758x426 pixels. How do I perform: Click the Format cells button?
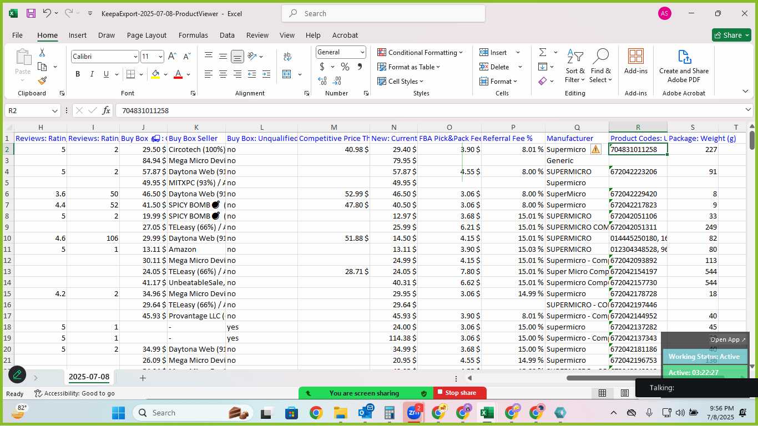pos(499,82)
